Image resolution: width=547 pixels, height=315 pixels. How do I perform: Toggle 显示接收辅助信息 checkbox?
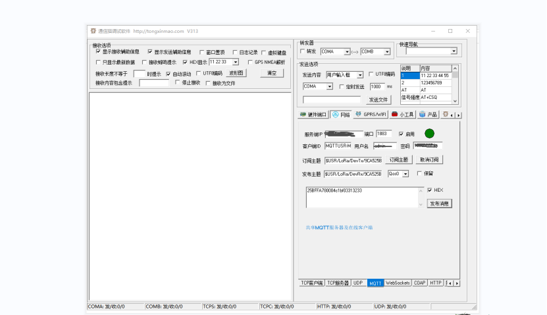pyautogui.click(x=99, y=51)
